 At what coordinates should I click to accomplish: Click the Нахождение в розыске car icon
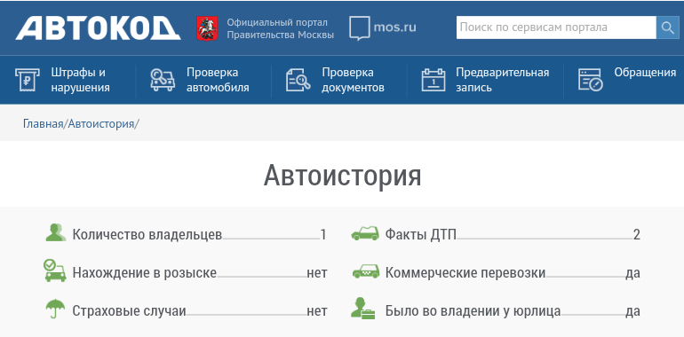pos(55,270)
